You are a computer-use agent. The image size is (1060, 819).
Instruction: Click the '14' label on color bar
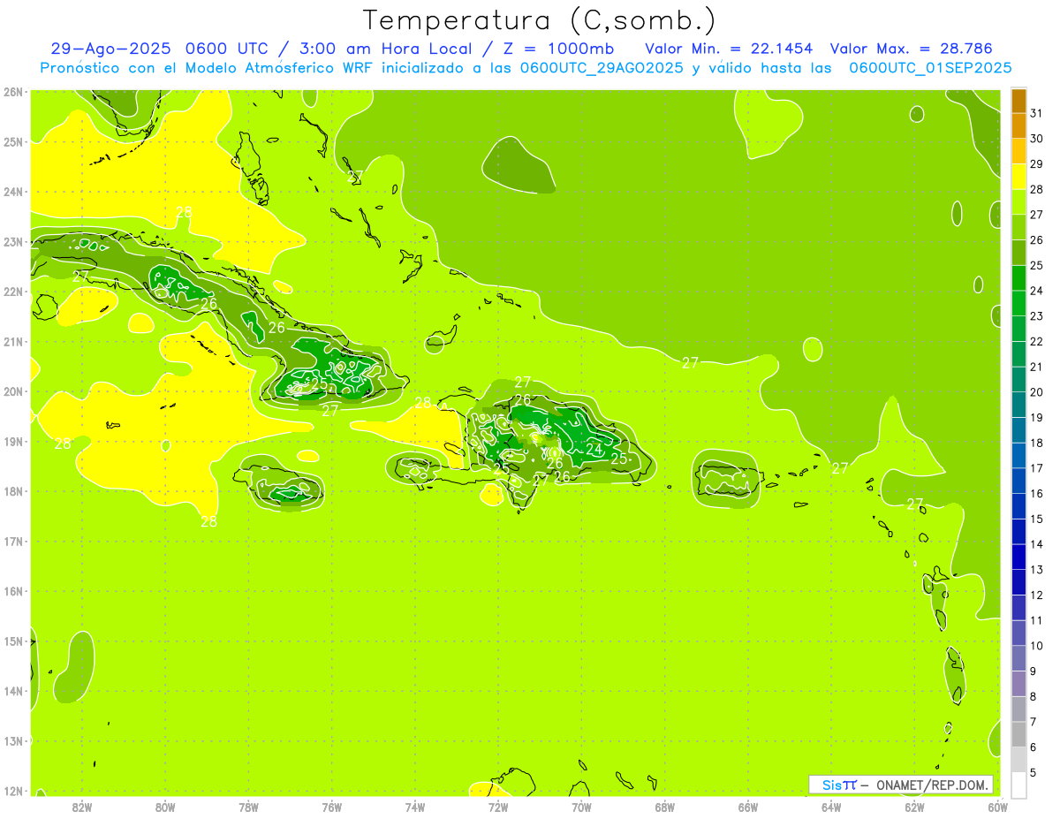(1037, 544)
